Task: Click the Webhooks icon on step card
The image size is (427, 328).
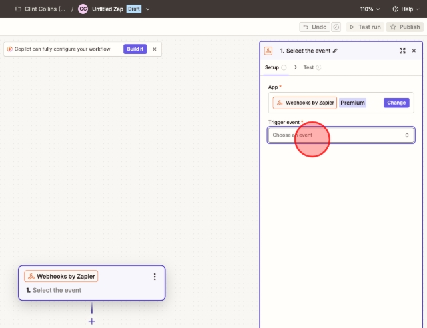Action: [31, 277]
